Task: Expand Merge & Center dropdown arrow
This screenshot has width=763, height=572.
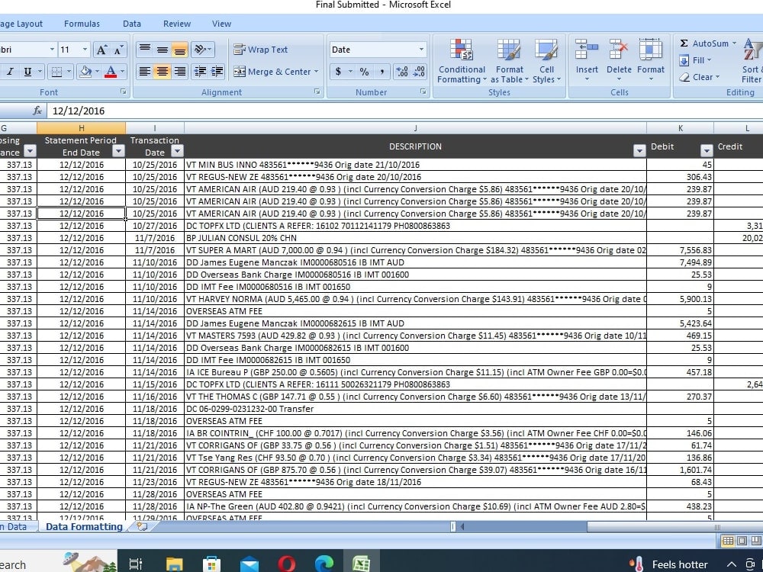Action: click(317, 72)
